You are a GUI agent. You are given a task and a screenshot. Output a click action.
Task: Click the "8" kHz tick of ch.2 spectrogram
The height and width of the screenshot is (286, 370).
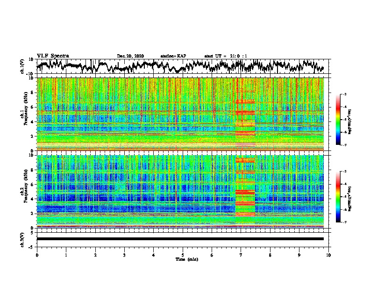[x=33, y=170]
